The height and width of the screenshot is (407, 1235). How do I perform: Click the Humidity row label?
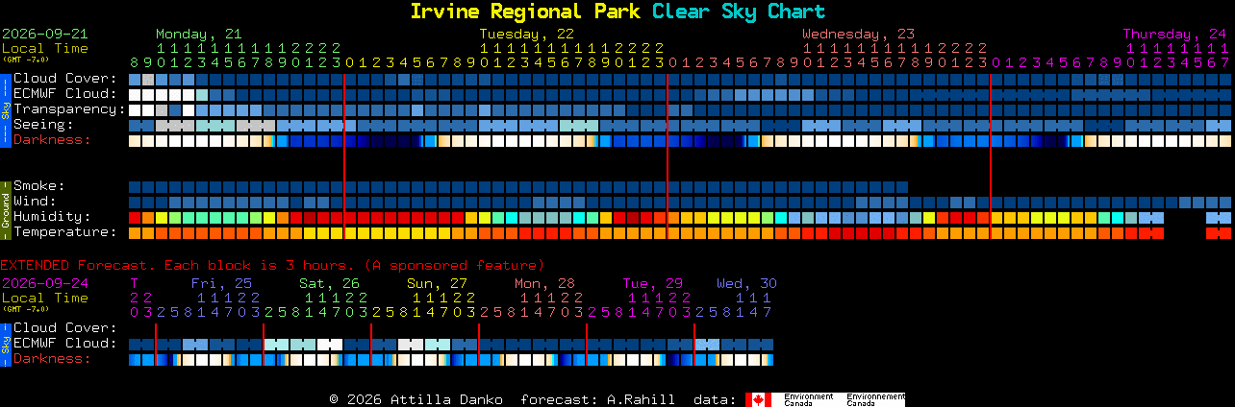coord(52,216)
